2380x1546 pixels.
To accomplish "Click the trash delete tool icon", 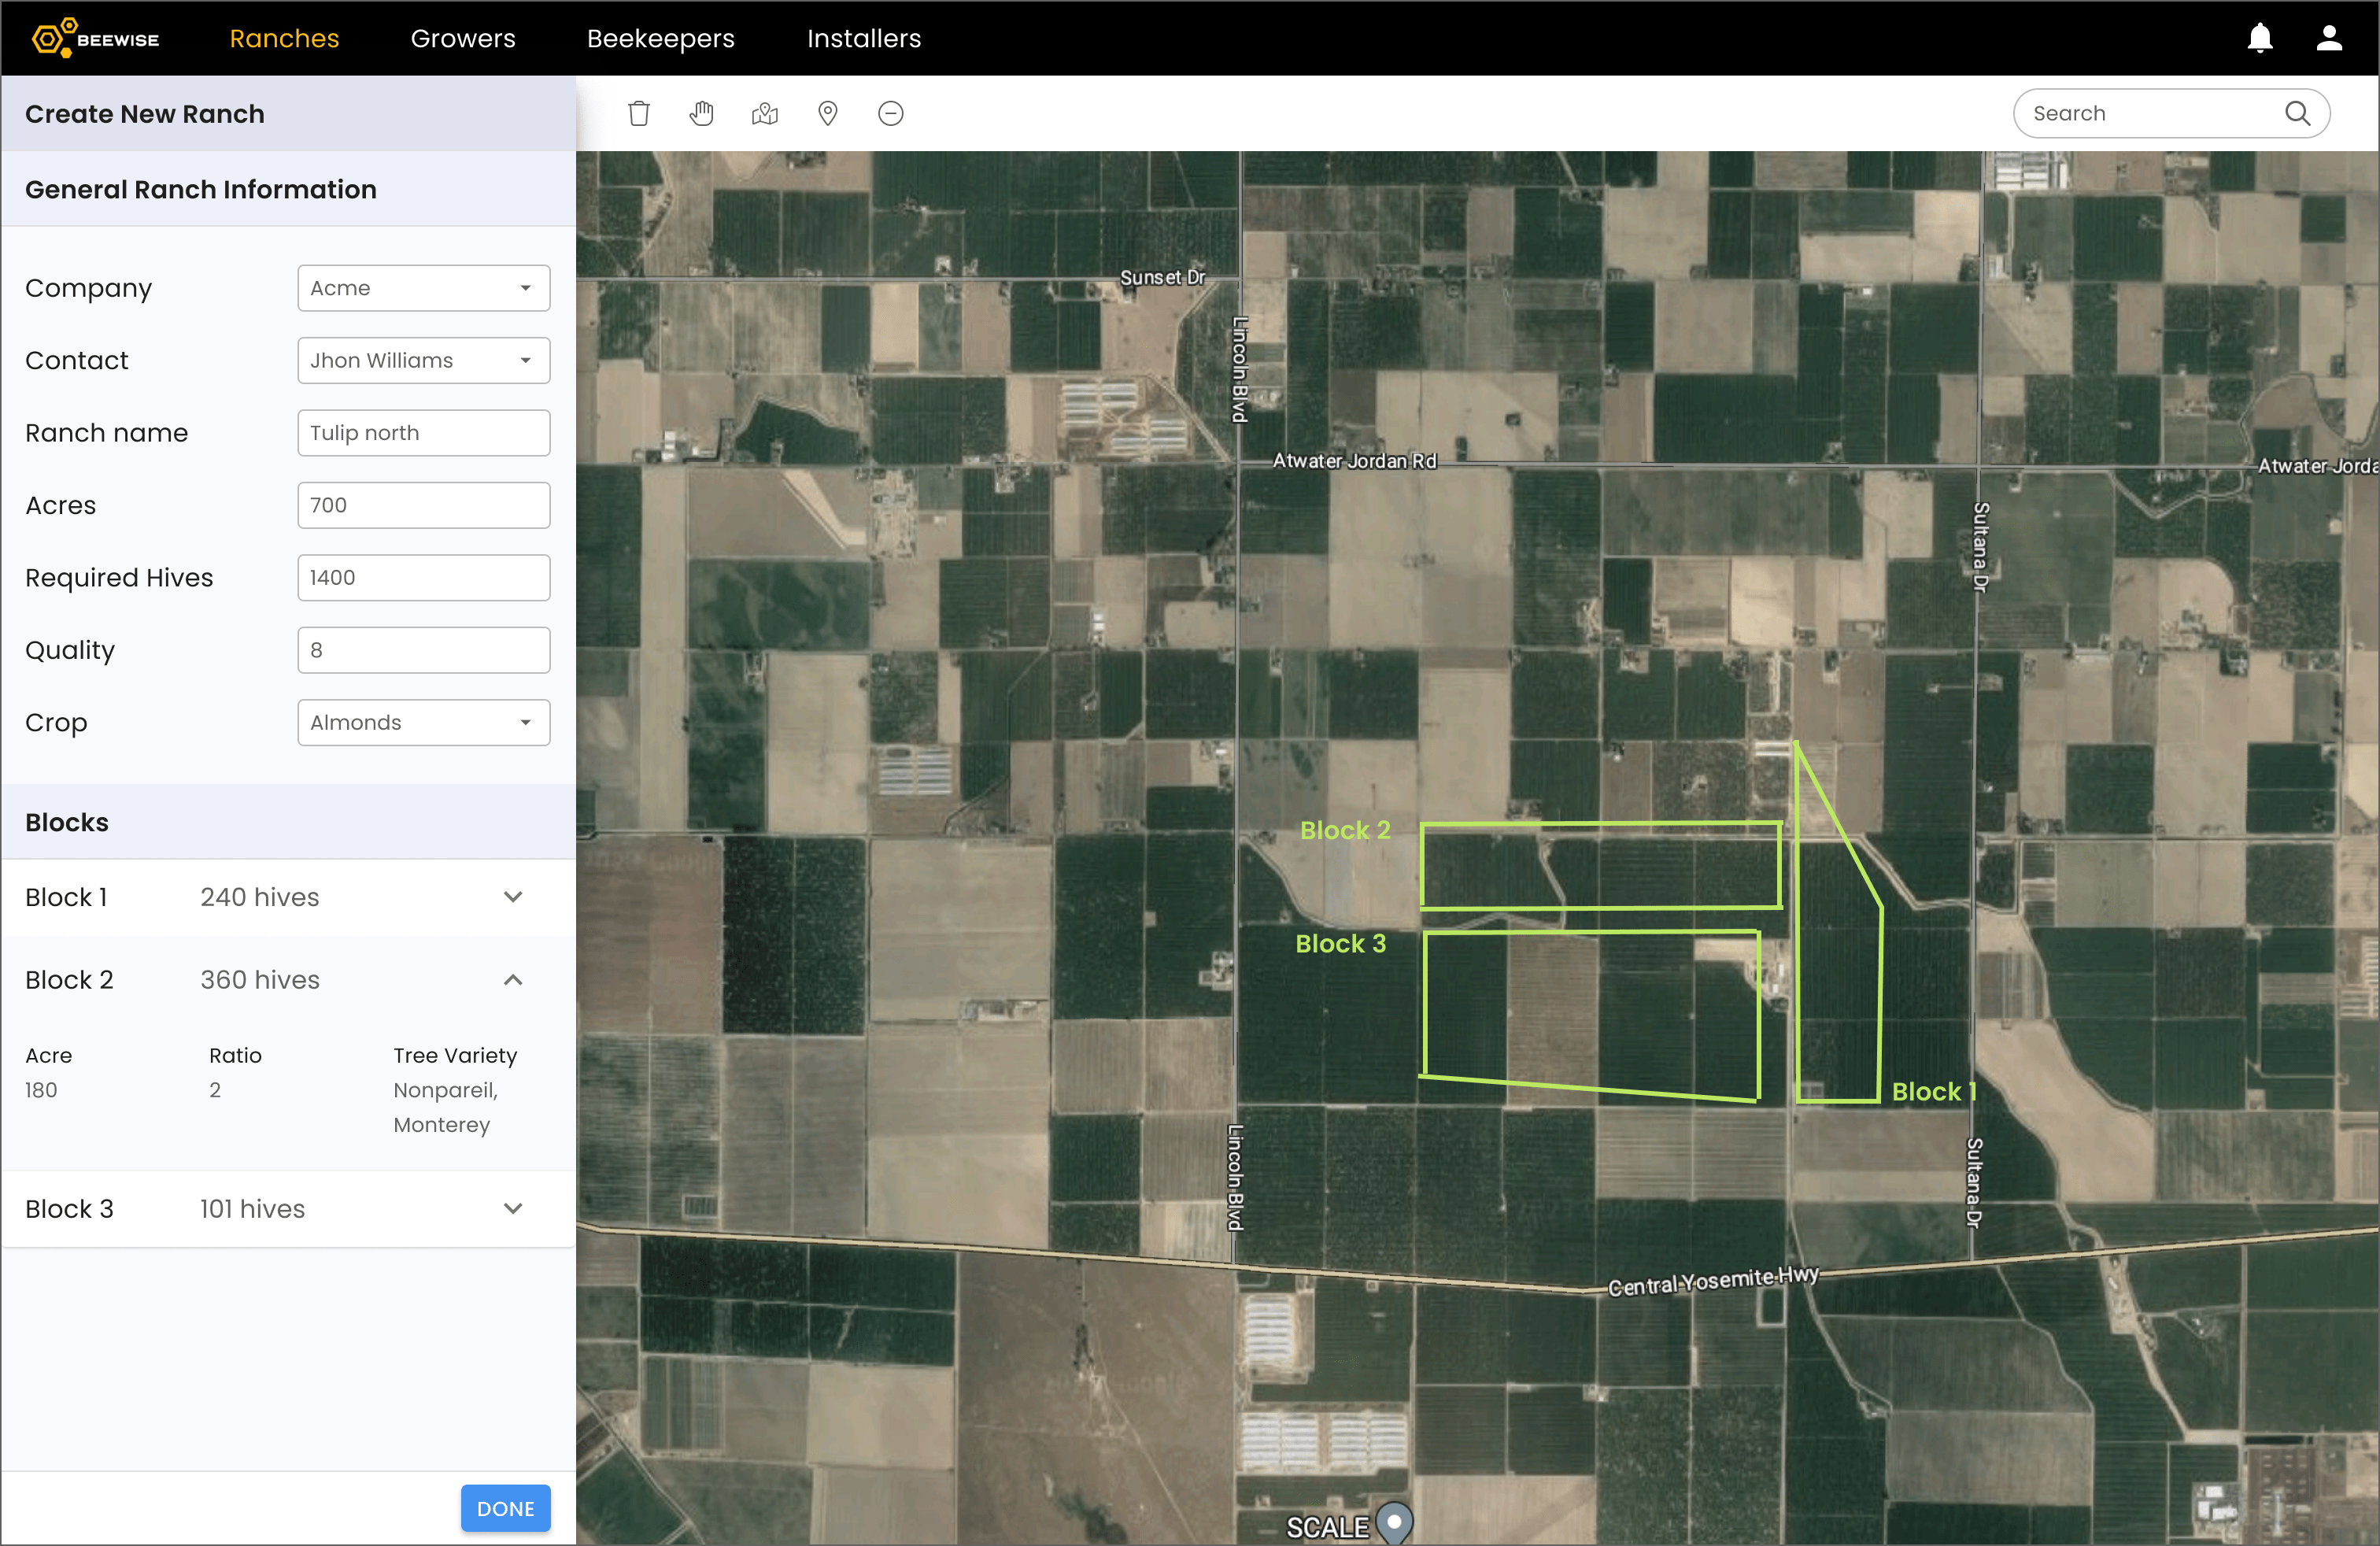I will (x=638, y=113).
